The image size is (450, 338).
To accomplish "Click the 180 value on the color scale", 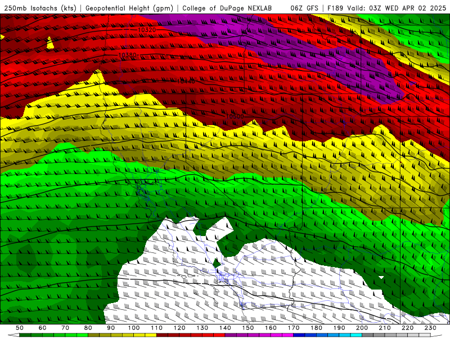I will (316, 328).
